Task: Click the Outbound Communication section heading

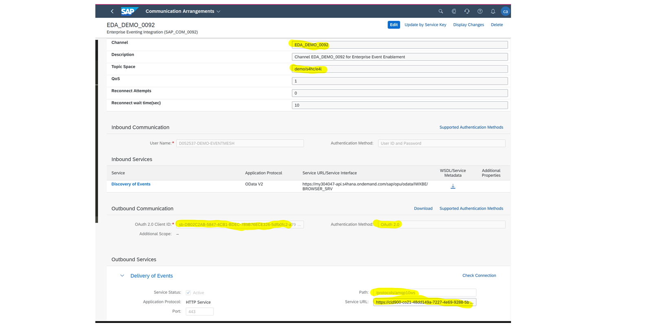Action: [x=142, y=209]
